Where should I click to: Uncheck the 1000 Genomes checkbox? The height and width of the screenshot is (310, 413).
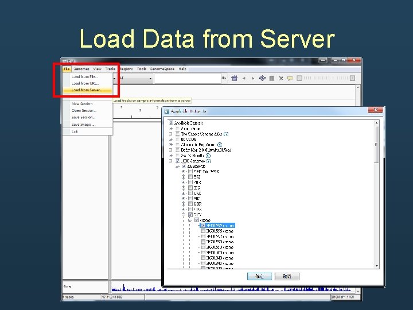[177, 161]
